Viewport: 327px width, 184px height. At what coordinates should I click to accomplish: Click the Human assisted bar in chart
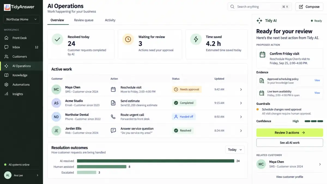(102, 167)
